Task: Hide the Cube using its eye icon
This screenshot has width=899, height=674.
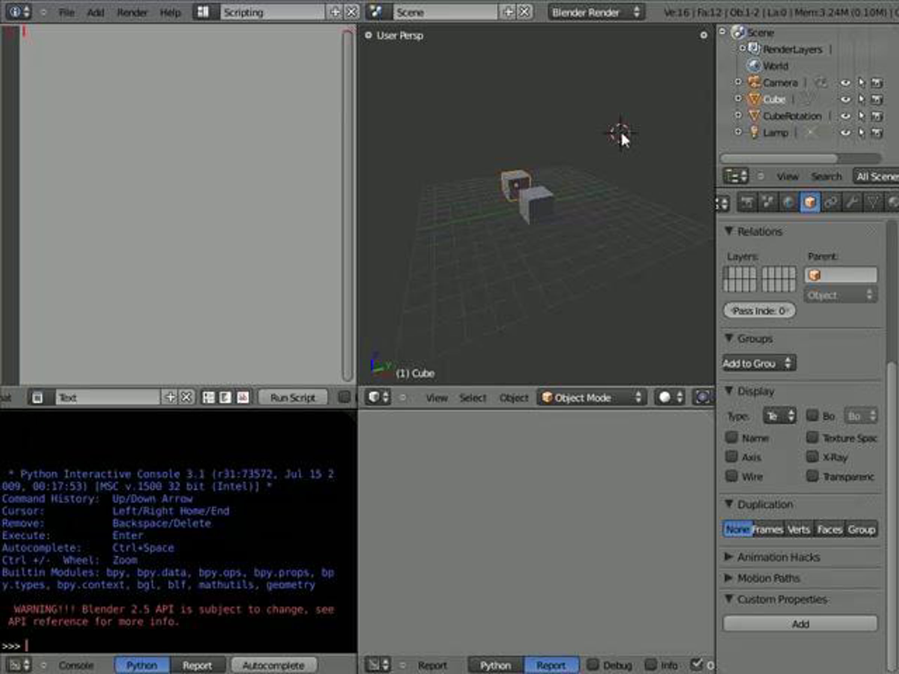Action: 845,100
